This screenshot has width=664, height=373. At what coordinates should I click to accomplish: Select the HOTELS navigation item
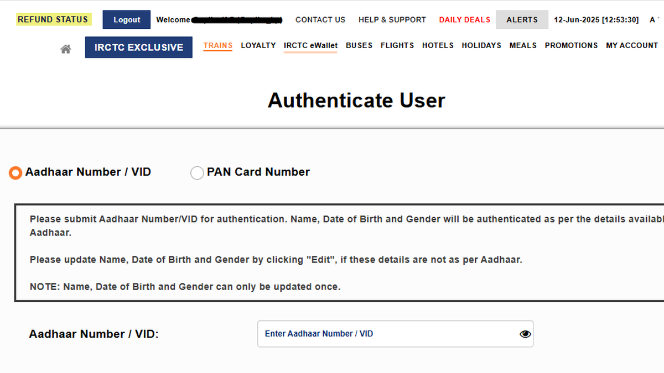tap(438, 45)
